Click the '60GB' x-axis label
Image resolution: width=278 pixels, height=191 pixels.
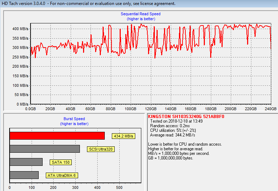tap(90, 109)
